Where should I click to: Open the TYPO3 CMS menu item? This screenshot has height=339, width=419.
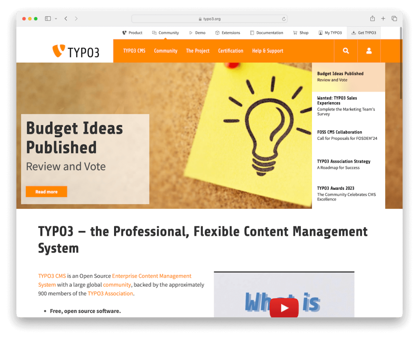(x=134, y=51)
